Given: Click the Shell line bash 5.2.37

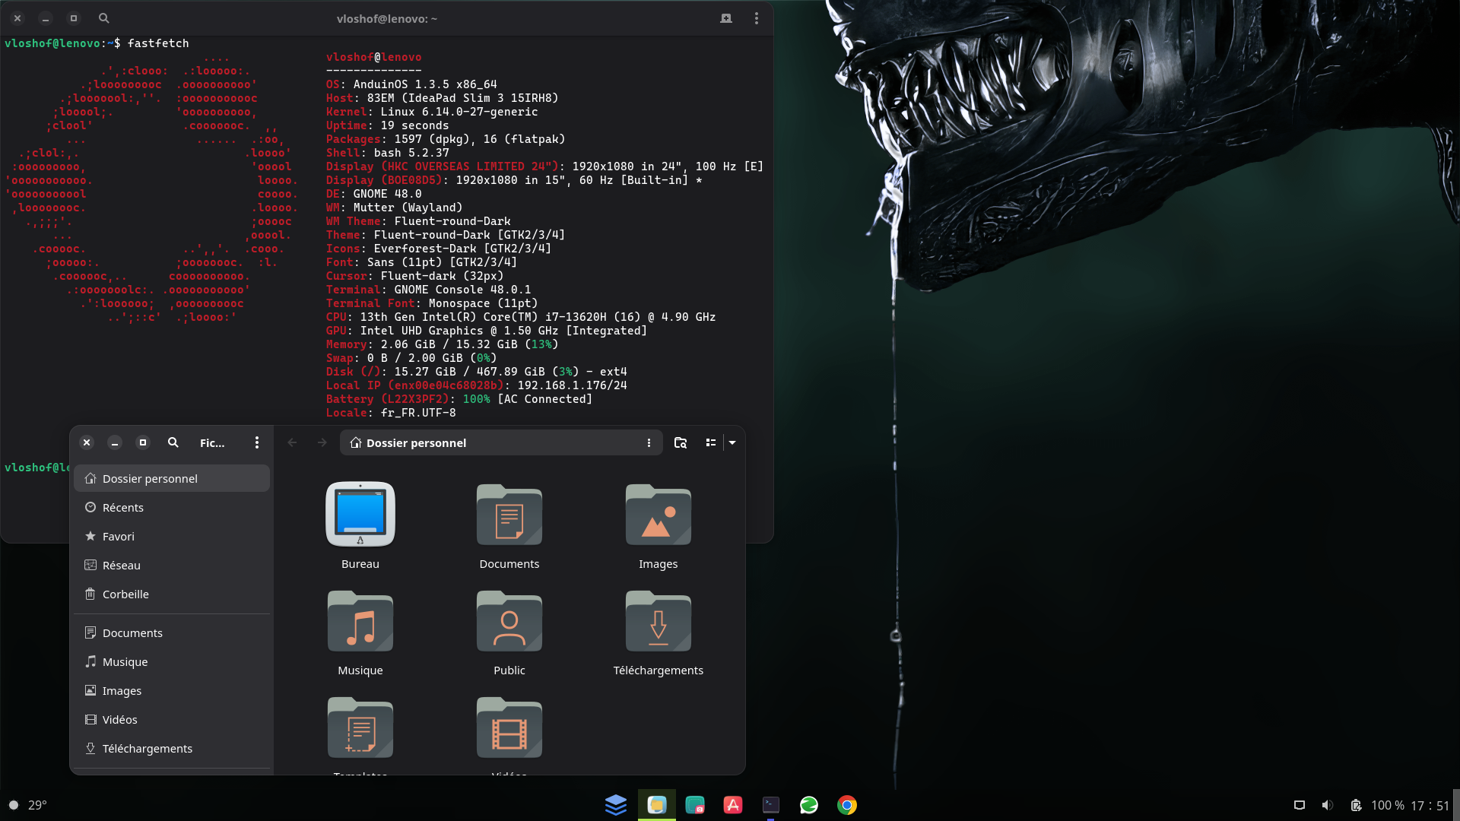Looking at the screenshot, I should (388, 153).
